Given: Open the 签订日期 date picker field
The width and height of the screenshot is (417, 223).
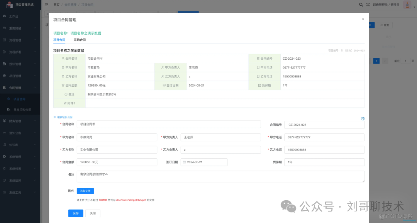Looking at the screenshot, I should [204, 162].
